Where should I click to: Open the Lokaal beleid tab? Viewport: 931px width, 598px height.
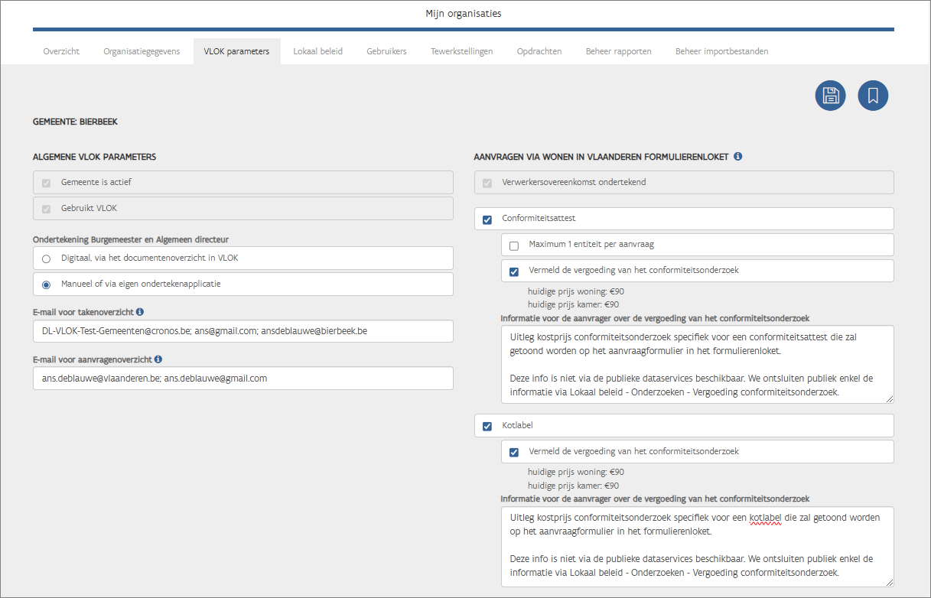317,51
